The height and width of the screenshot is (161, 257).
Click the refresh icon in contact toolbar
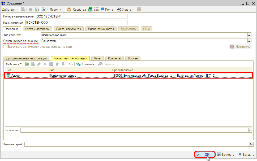71,64
